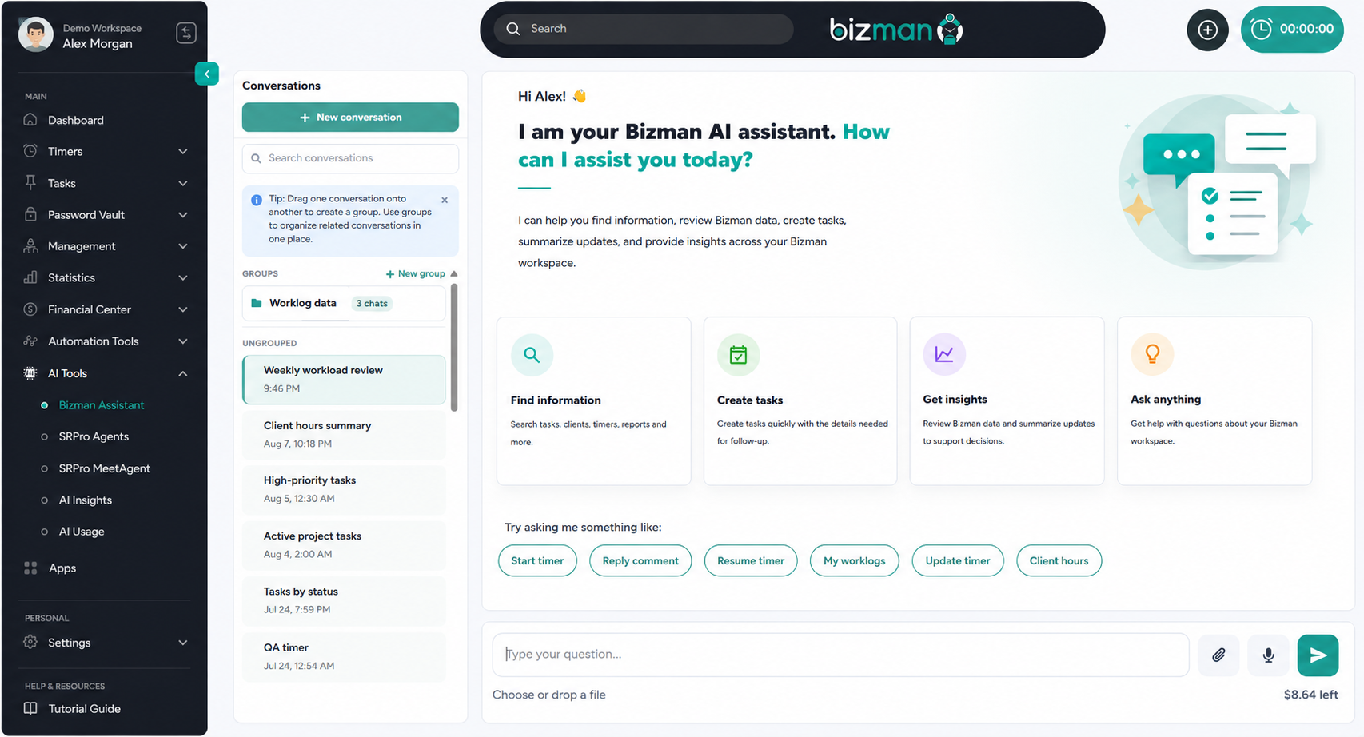Click the Start timer suggestion chip
Screen dimensions: 1364x737
point(537,560)
